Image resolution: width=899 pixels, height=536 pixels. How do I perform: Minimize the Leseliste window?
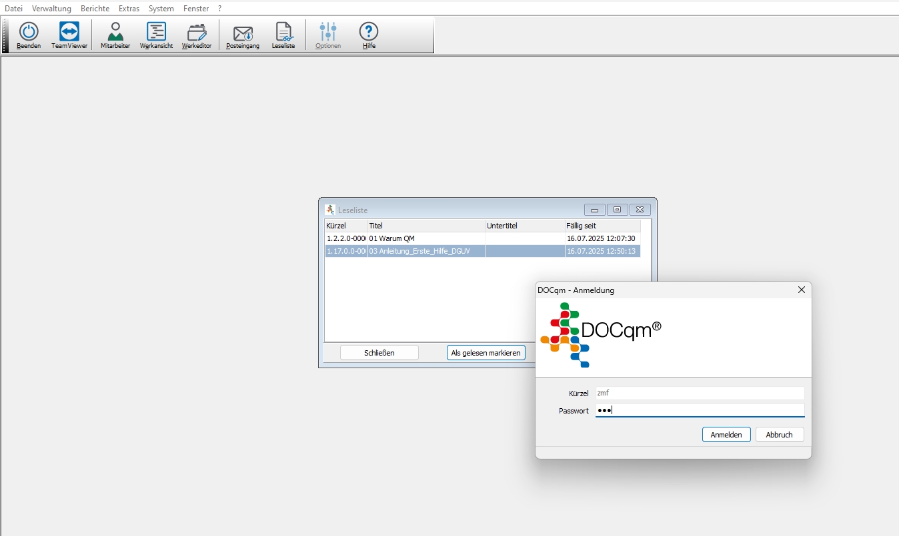(x=594, y=210)
